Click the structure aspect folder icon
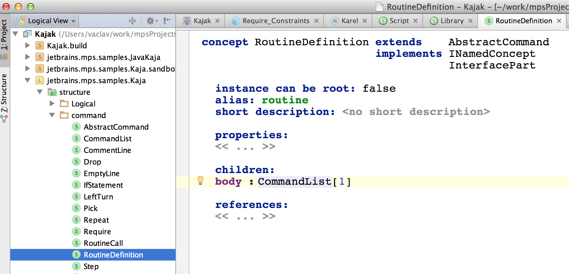Image resolution: width=569 pixels, height=274 pixels. coord(52,92)
